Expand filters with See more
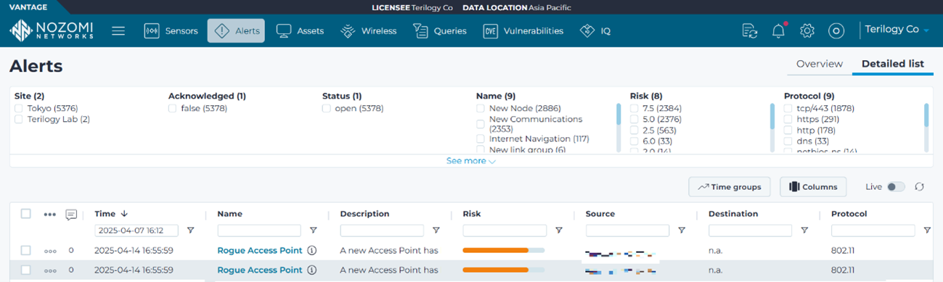The width and height of the screenshot is (943, 282). [x=470, y=161]
